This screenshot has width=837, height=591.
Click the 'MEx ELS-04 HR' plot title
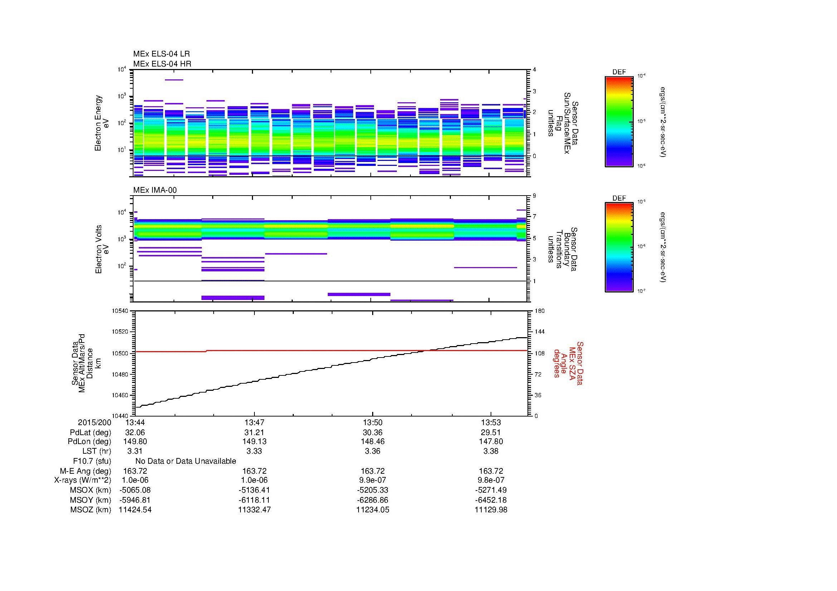pyautogui.click(x=162, y=64)
